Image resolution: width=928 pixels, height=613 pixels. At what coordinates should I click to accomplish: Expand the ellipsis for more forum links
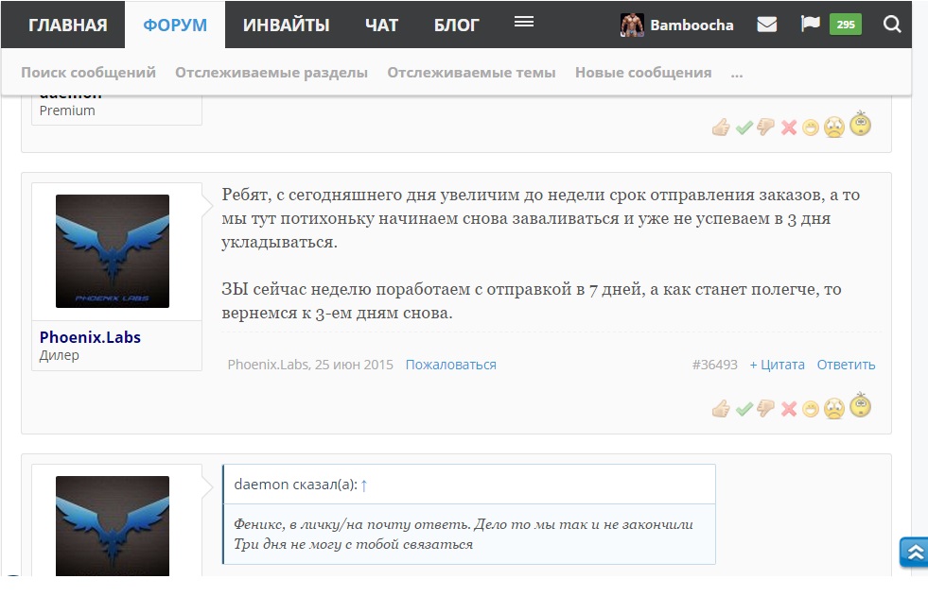(737, 73)
